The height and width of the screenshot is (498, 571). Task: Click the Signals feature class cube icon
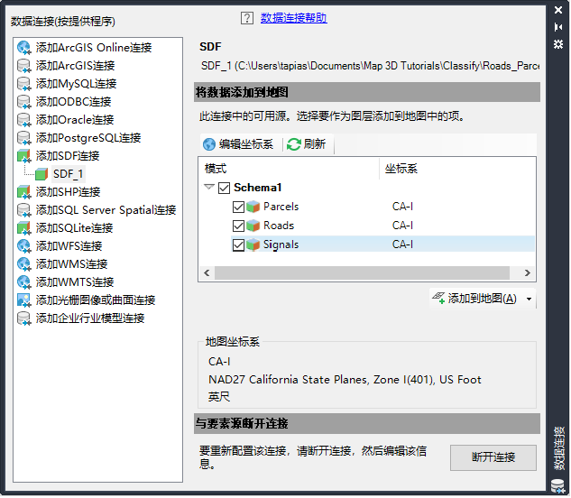pyautogui.click(x=253, y=244)
